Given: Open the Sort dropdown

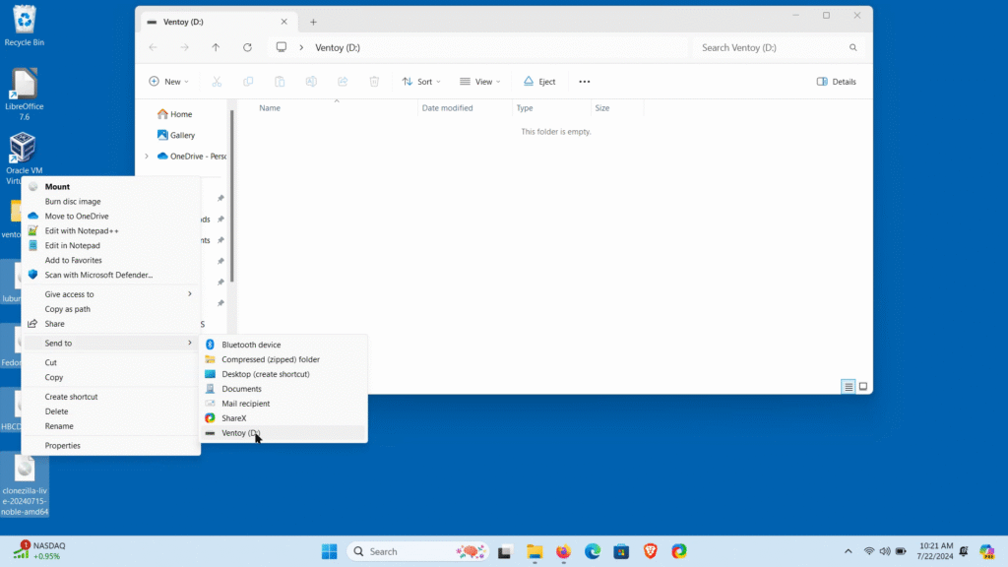Looking at the screenshot, I should (421, 82).
